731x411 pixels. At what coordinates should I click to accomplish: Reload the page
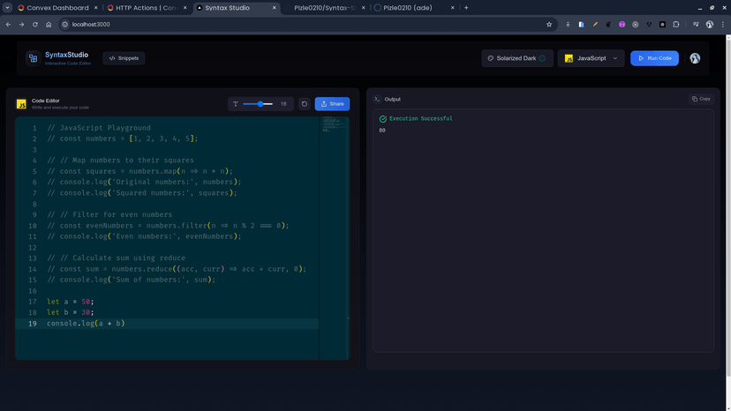point(35,24)
